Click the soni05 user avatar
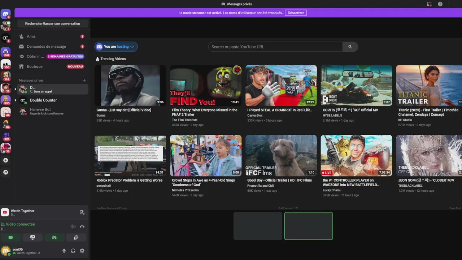The width and height of the screenshot is (462, 260). (x=5, y=251)
